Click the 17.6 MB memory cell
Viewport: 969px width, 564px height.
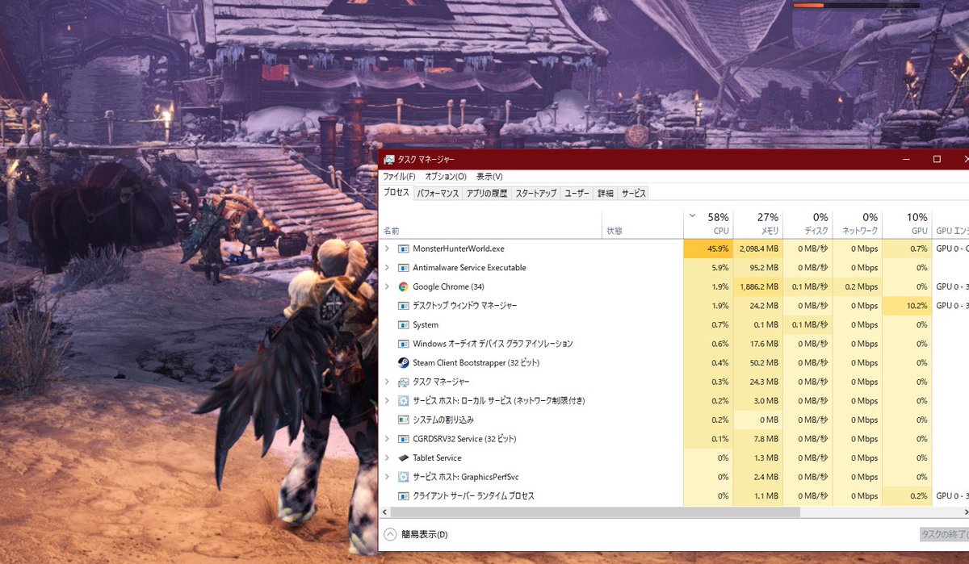coord(758,344)
